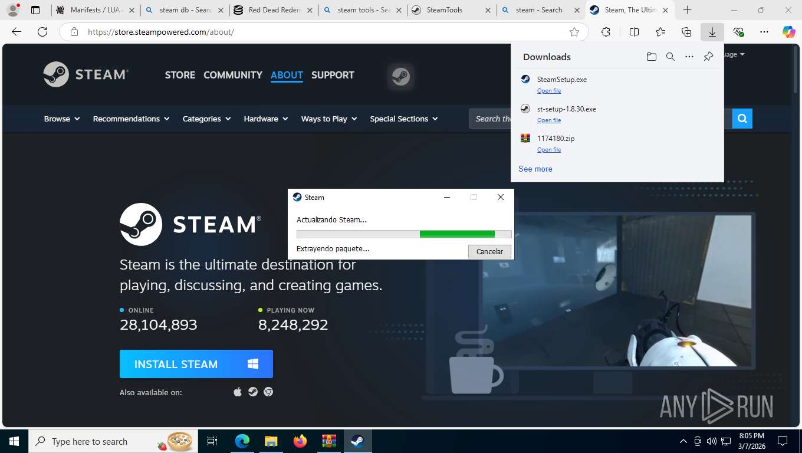The height and width of the screenshot is (453, 802).
Task: Toggle the split screen icon
Action: tap(634, 32)
